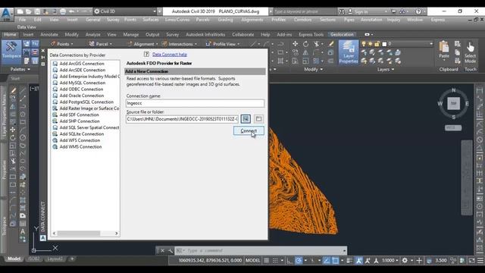Switch to the Annotate ribbon tab

(x=49, y=35)
